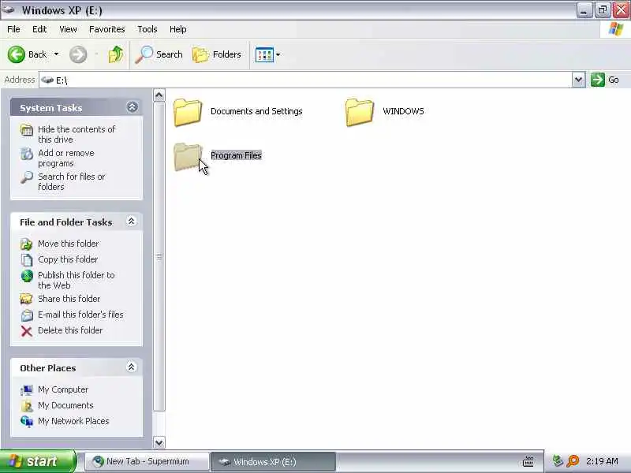631x473 pixels.
Task: Click E-mail this folder's files link
Action: [80, 315]
